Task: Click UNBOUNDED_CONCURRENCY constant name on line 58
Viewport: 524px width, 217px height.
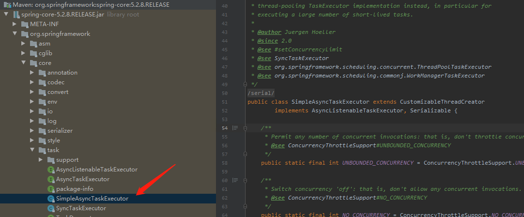Action: [378, 163]
